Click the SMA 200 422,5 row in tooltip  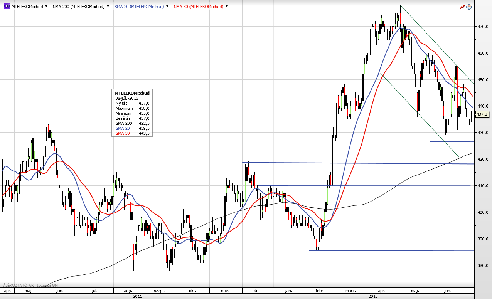click(132, 123)
